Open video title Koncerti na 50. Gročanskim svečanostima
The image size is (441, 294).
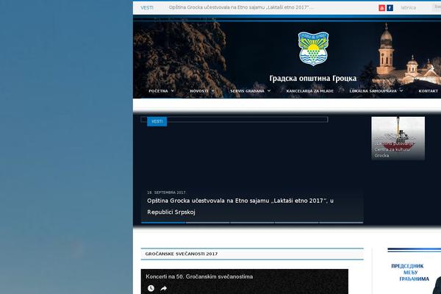click(x=199, y=276)
